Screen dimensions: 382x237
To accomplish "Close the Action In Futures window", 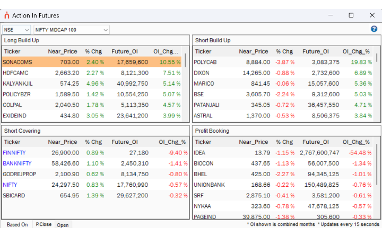I will click(372, 15).
